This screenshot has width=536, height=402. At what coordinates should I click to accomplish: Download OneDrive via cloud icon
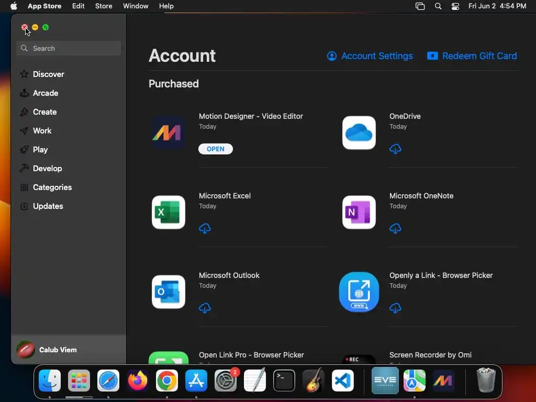(x=395, y=149)
